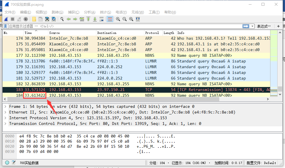Open the 跳转(G) menu
Screen dimensions: 285x168
point(57,12)
